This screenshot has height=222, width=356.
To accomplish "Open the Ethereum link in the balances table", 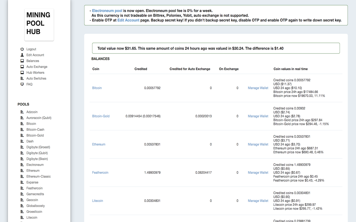I will (99, 144).
